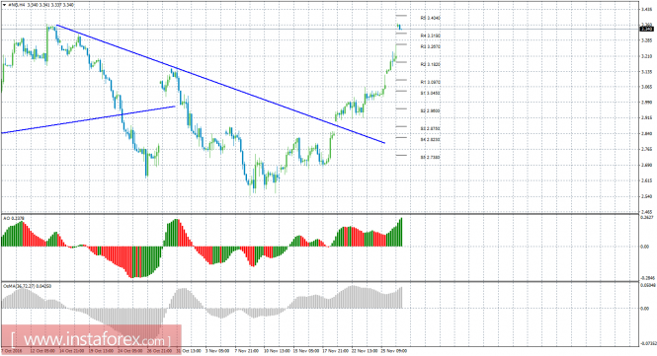Select the long descending blue trendline
Viewport: 657px width, 356px height.
point(221,84)
